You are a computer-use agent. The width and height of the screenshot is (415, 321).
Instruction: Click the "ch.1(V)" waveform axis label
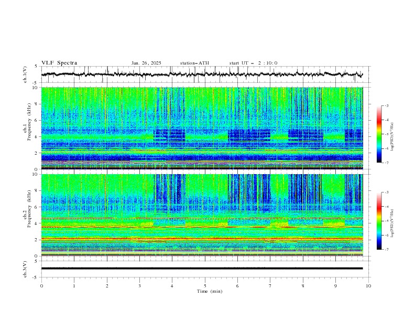(x=25, y=74)
